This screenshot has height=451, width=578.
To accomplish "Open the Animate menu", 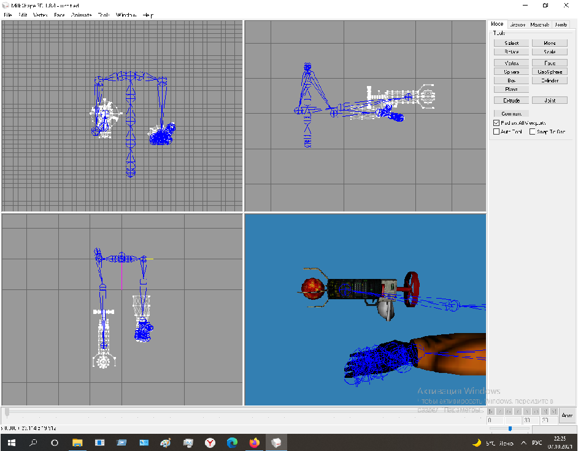I will coord(82,14).
